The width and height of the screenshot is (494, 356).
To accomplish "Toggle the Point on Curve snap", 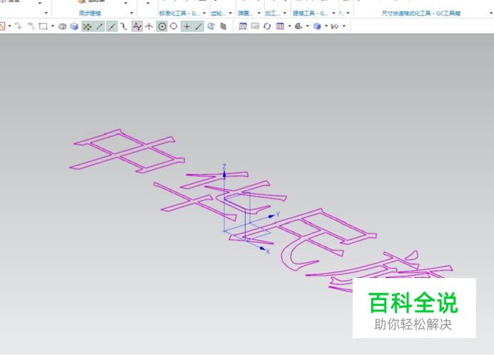I will point(198,26).
